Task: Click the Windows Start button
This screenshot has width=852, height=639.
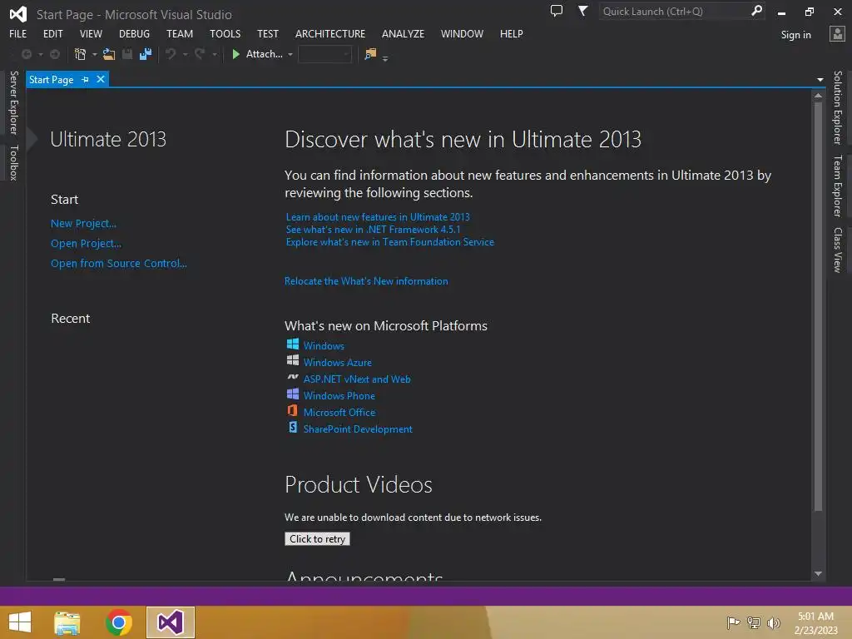Action: tap(20, 622)
